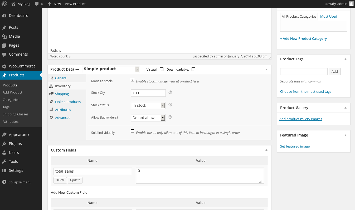Check the Sold Individually checkbox
Viewport: 355px width, 210px height.
(133, 131)
